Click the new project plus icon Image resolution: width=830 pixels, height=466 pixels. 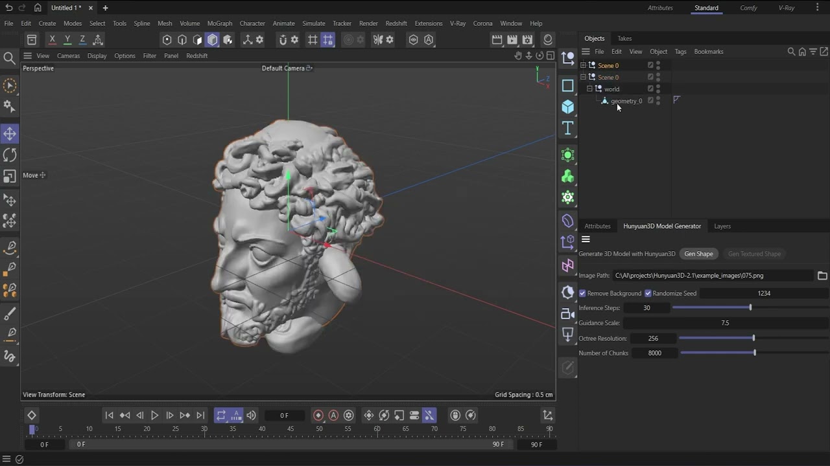tap(105, 8)
